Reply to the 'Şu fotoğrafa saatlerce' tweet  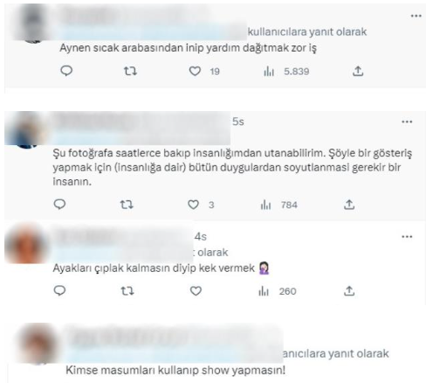click(60, 205)
